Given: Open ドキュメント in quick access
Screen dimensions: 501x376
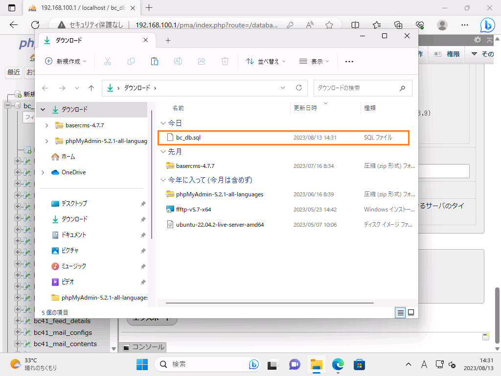Looking at the screenshot, I should click(x=73, y=235).
